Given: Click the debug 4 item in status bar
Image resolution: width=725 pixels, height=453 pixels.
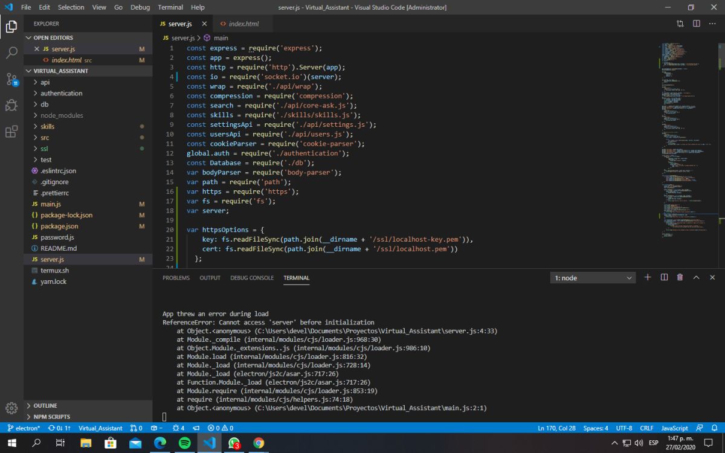Looking at the screenshot, I should (x=178, y=428).
